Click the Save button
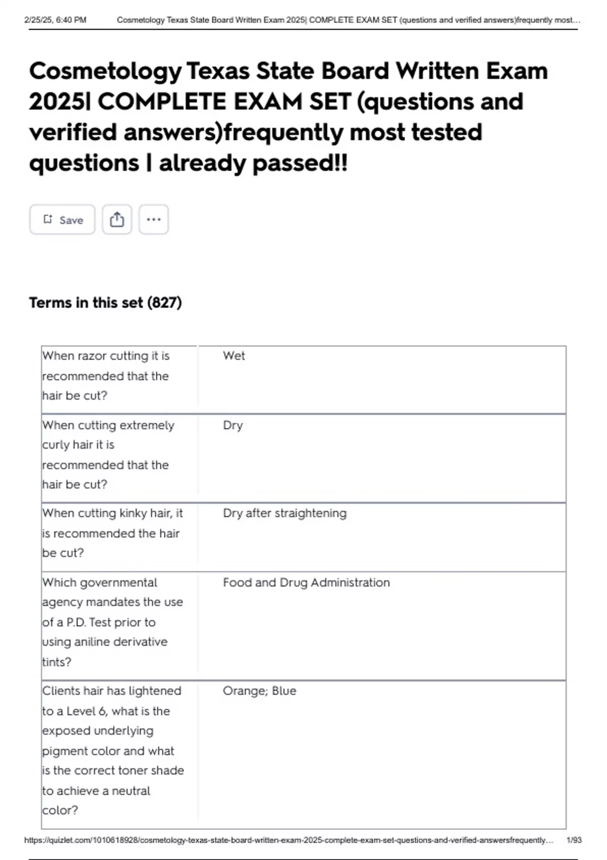The width and height of the screenshot is (607, 860). coord(62,220)
